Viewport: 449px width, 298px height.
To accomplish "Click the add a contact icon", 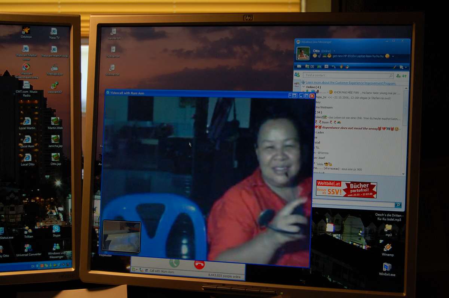I will [398, 75].
